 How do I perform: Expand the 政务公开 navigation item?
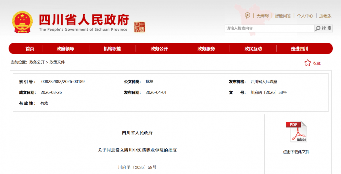[159, 49]
